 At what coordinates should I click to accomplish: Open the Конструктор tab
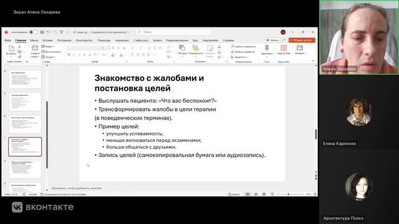tap(84, 40)
